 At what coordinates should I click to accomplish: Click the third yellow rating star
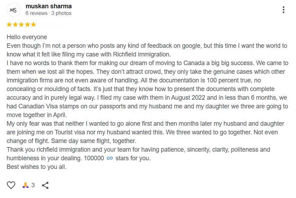pyautogui.click(x=21, y=24)
